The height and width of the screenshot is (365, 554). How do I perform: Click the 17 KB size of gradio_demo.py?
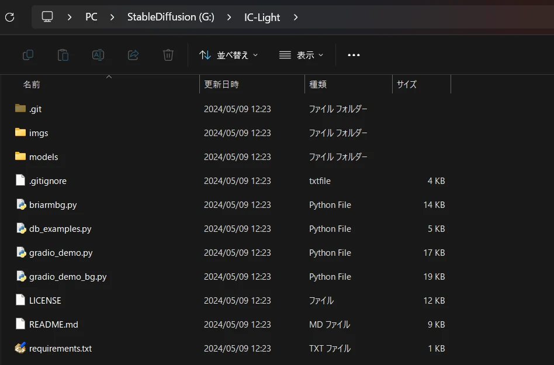coord(434,253)
